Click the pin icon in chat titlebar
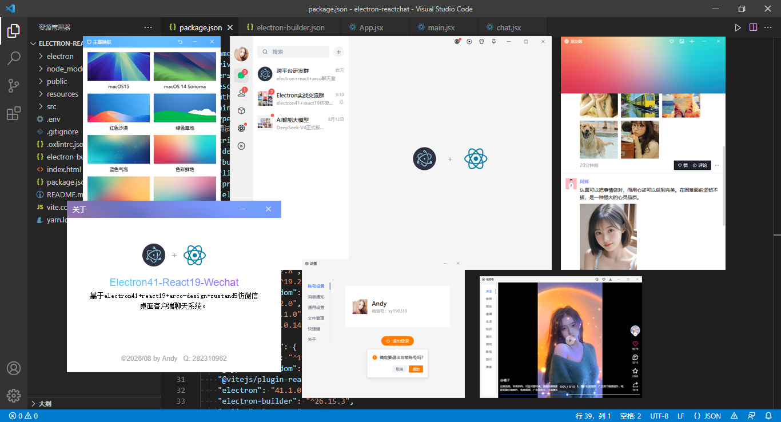Image resolution: width=781 pixels, height=422 pixels. (494, 41)
